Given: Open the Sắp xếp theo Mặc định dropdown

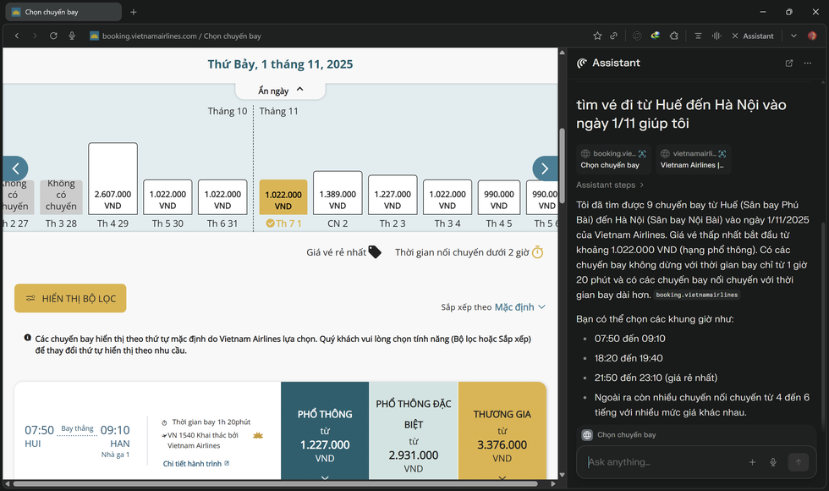Looking at the screenshot, I should (519, 307).
